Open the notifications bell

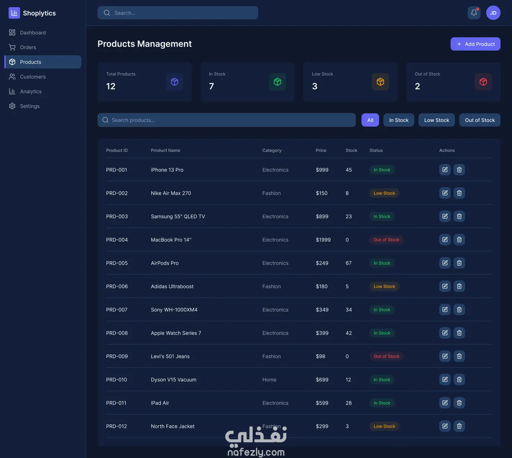(474, 13)
